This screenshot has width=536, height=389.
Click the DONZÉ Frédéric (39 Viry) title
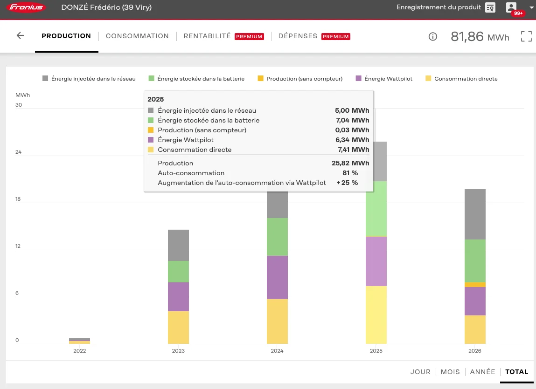point(106,7)
